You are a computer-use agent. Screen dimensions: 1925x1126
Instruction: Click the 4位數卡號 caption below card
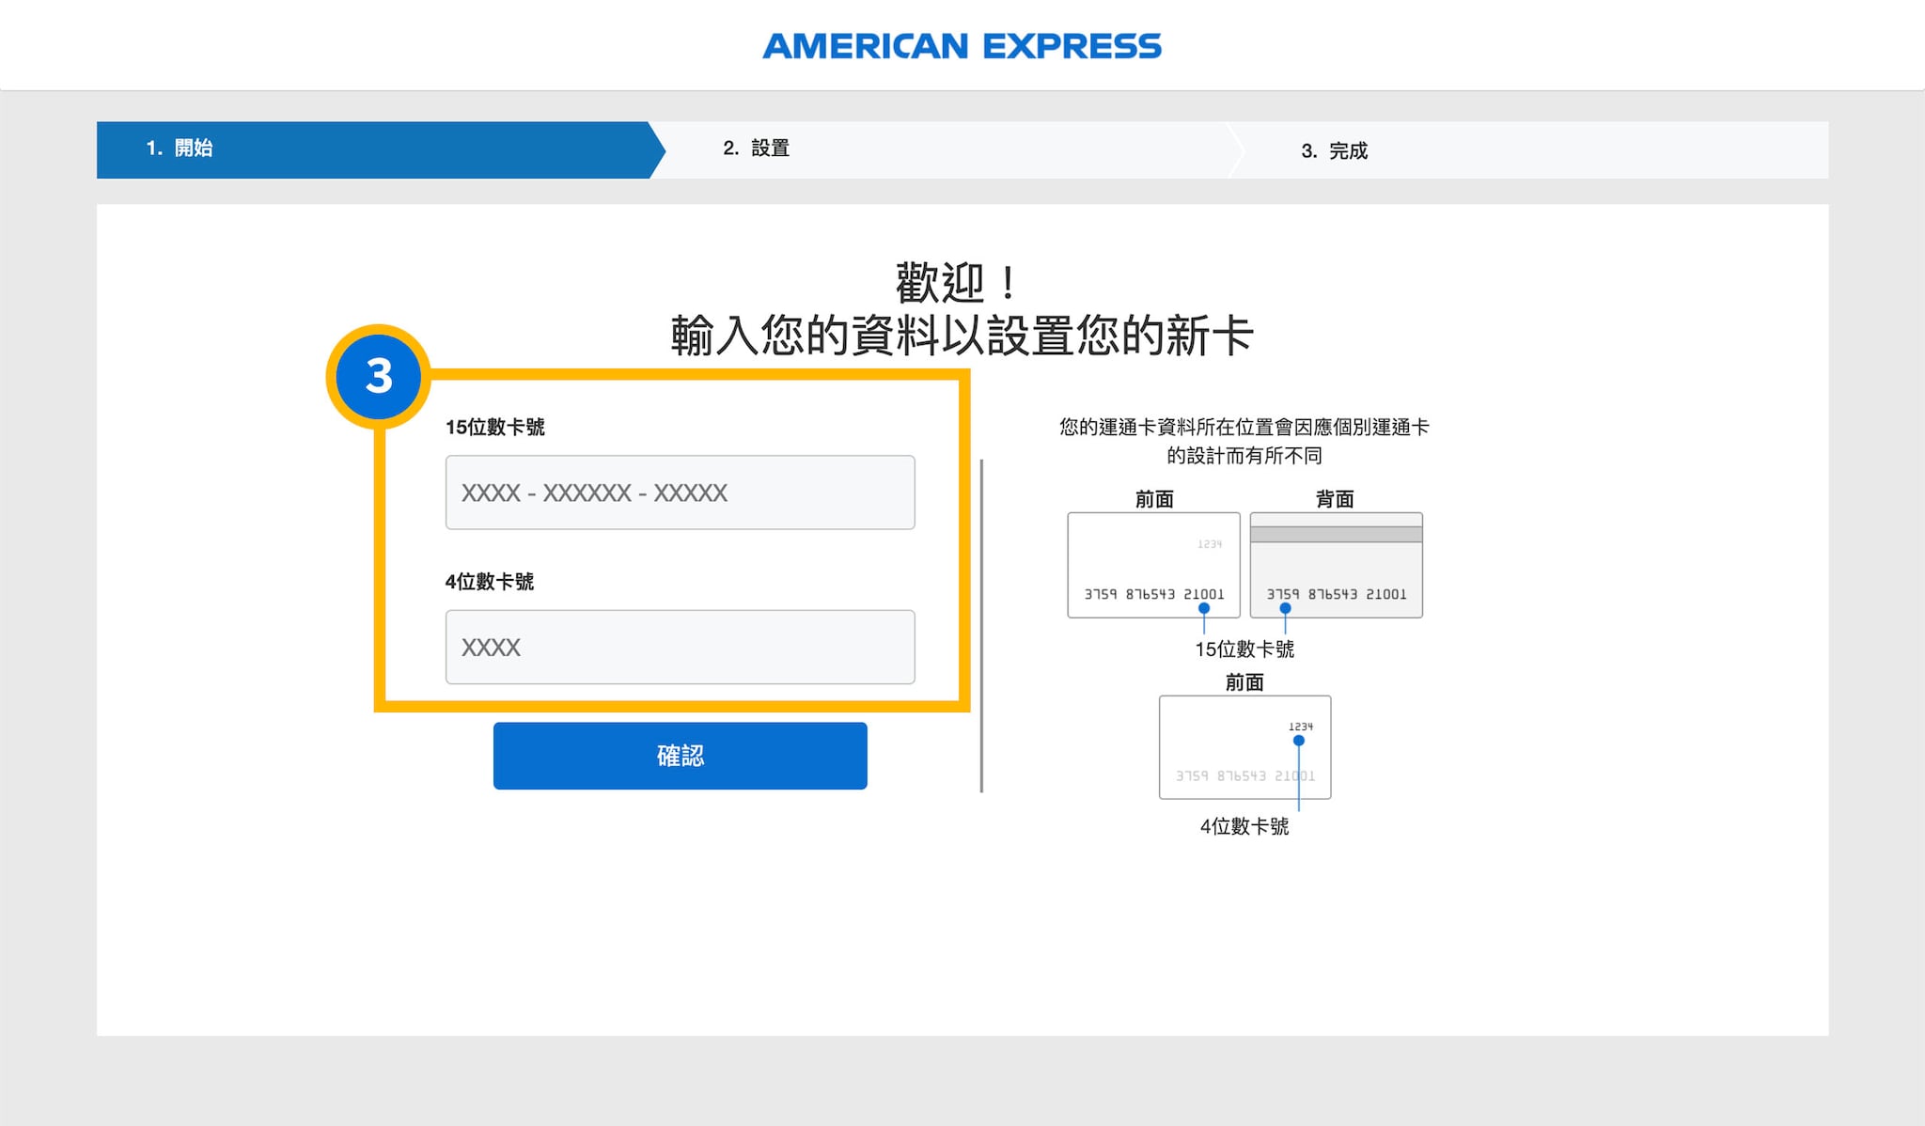(1244, 826)
